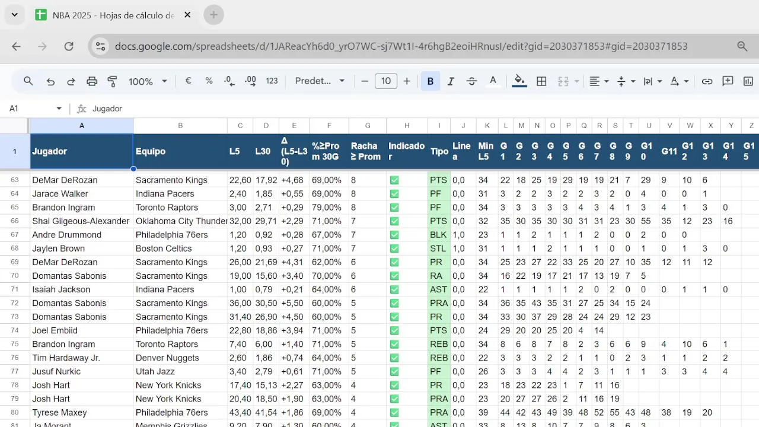
Task: Toggle italic formatting
Action: click(x=451, y=81)
